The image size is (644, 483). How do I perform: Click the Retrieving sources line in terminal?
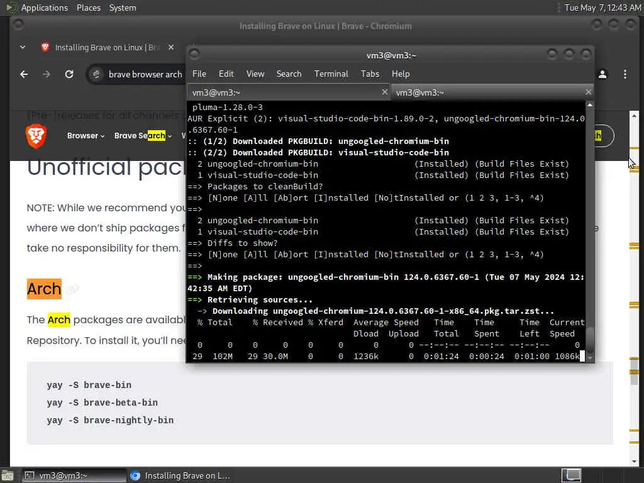tap(250, 300)
